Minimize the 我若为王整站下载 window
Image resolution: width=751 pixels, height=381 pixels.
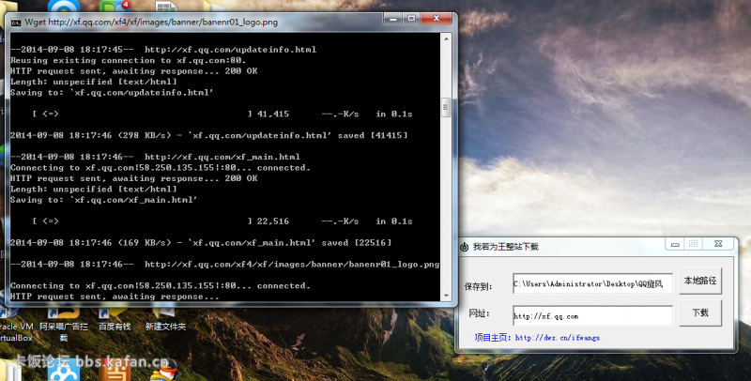675,244
